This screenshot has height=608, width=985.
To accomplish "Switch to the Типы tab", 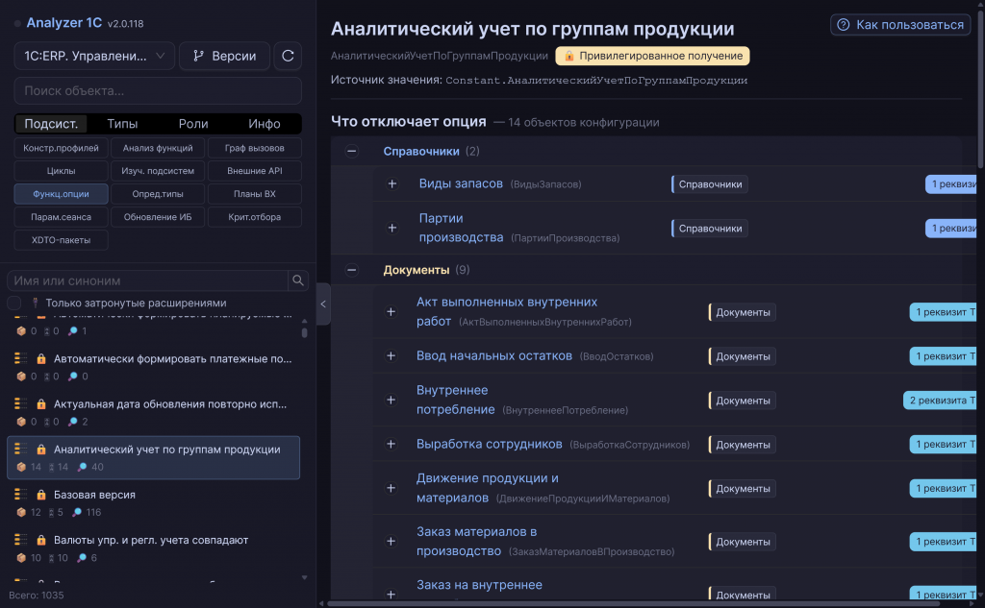I will (122, 124).
